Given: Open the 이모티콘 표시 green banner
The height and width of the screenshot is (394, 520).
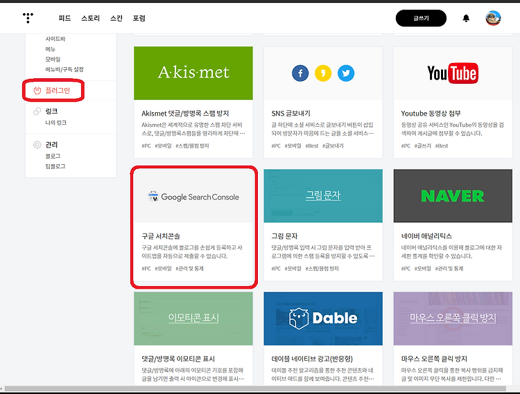Looking at the screenshot, I should pyautogui.click(x=193, y=319).
